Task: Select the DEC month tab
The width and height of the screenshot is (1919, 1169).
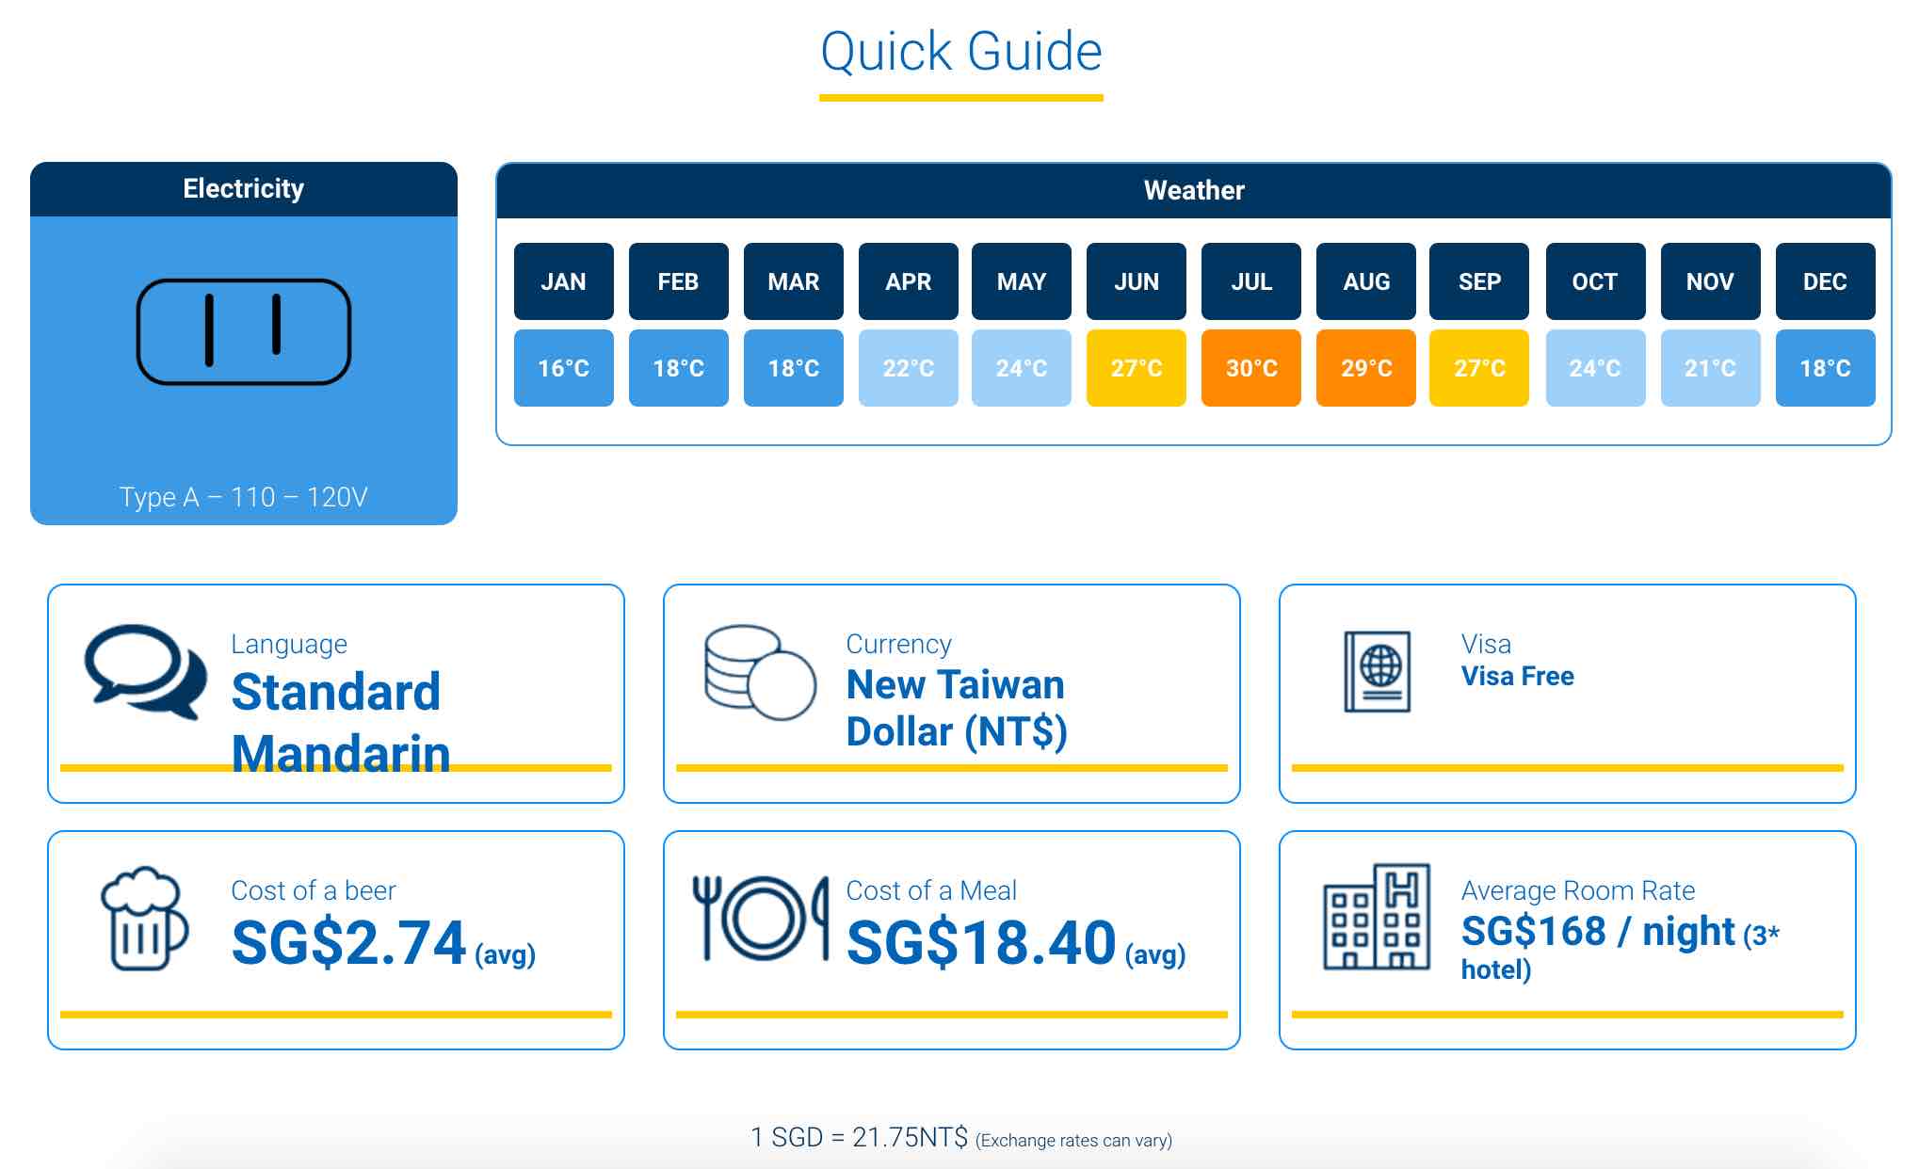Action: pyautogui.click(x=1824, y=281)
